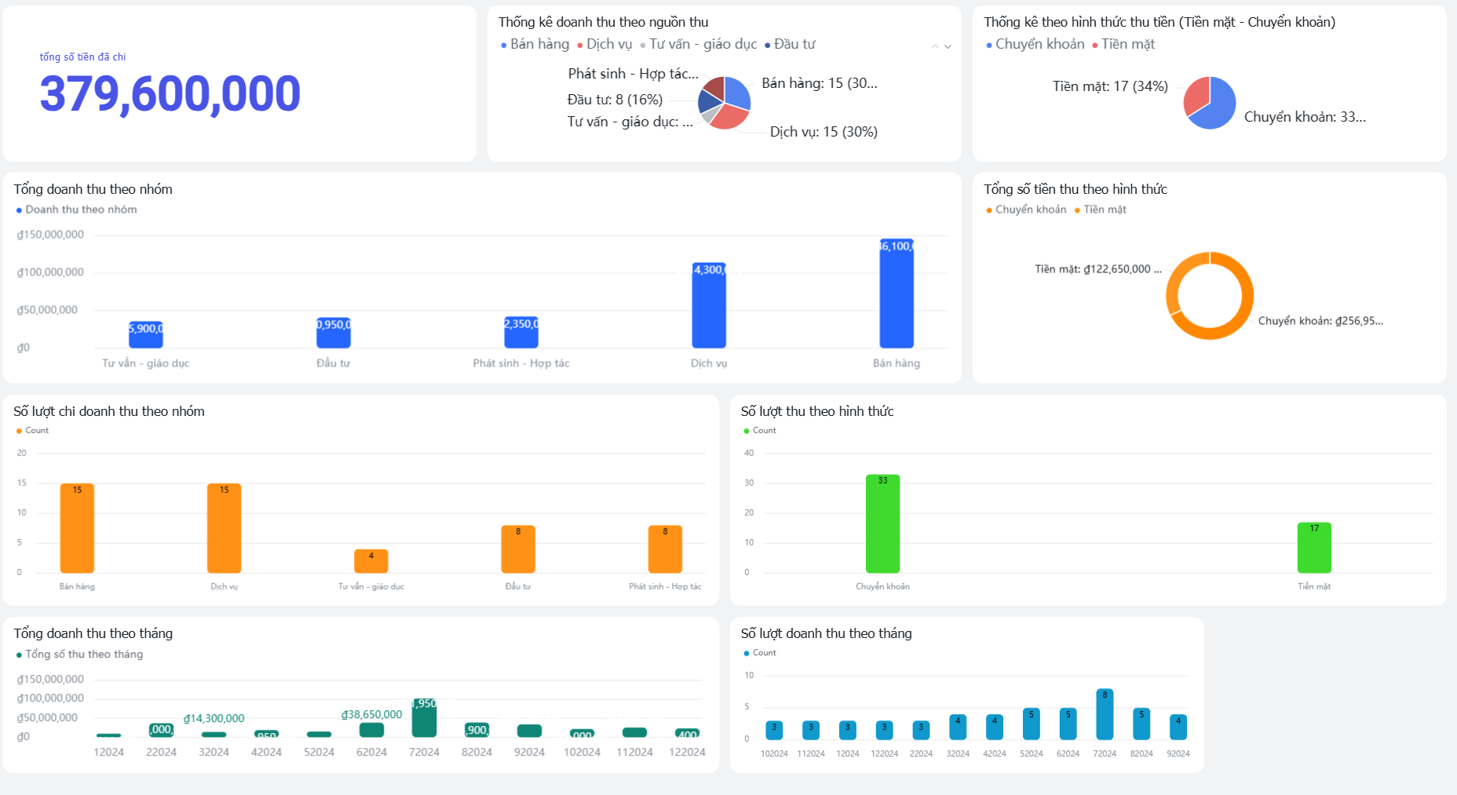
Task: Toggle Tiền mặt legend in payment method pie
Action: coord(1123,44)
